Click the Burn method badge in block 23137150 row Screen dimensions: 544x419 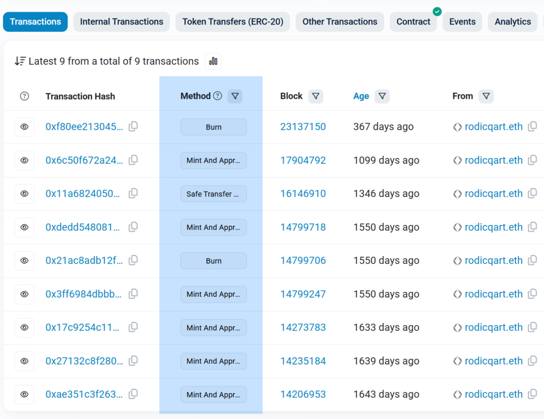tap(214, 127)
